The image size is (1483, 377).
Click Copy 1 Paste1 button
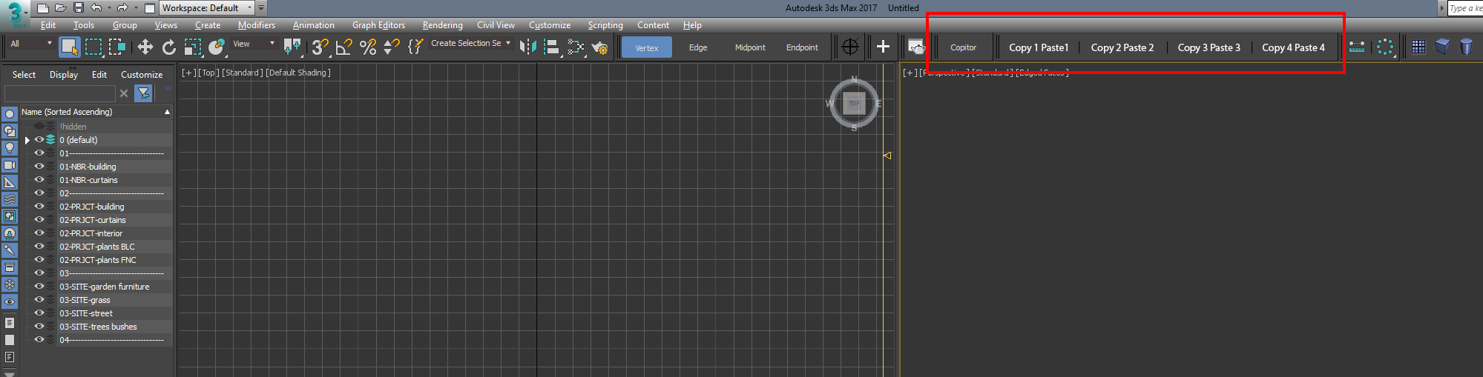1039,47
